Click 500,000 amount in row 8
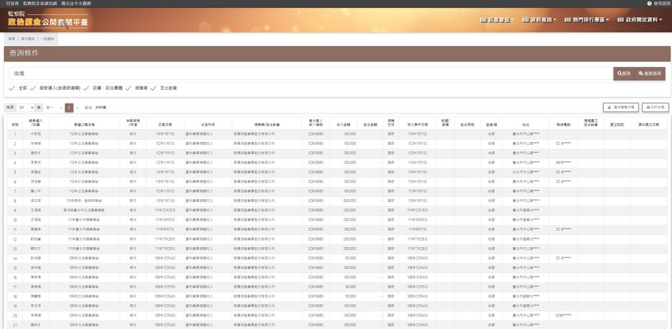The height and width of the screenshot is (329, 672). (350, 201)
